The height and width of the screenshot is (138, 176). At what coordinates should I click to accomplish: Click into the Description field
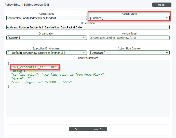click(x=88, y=27)
